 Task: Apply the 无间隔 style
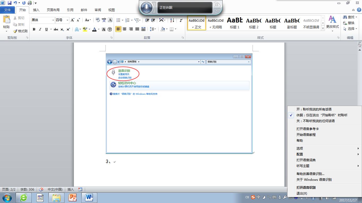click(215, 23)
